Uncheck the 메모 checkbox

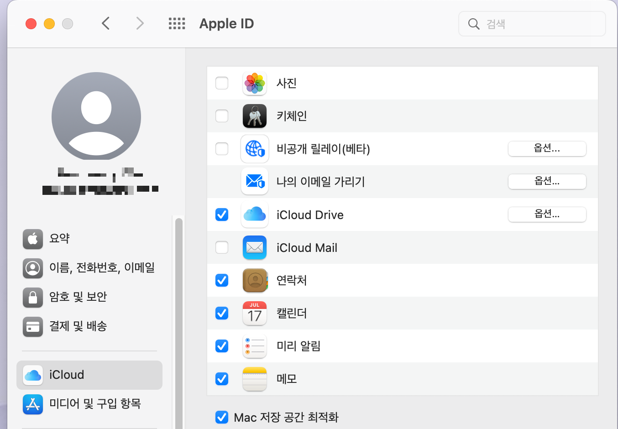(222, 379)
